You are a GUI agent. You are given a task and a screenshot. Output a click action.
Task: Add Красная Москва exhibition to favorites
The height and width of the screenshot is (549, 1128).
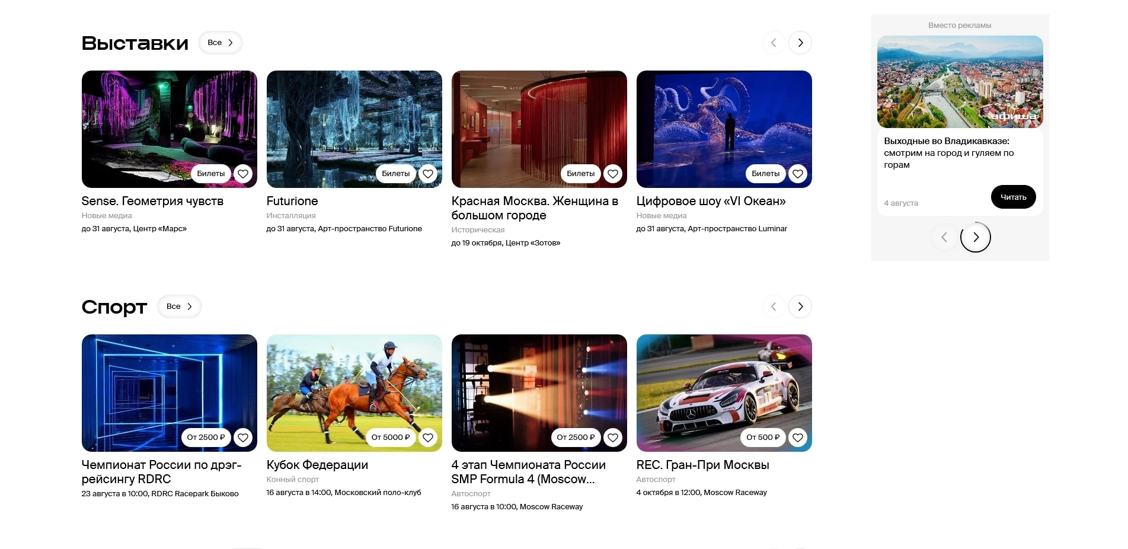[613, 174]
